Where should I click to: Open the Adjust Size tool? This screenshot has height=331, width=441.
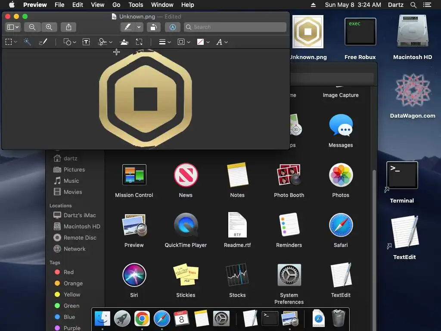pos(139,42)
